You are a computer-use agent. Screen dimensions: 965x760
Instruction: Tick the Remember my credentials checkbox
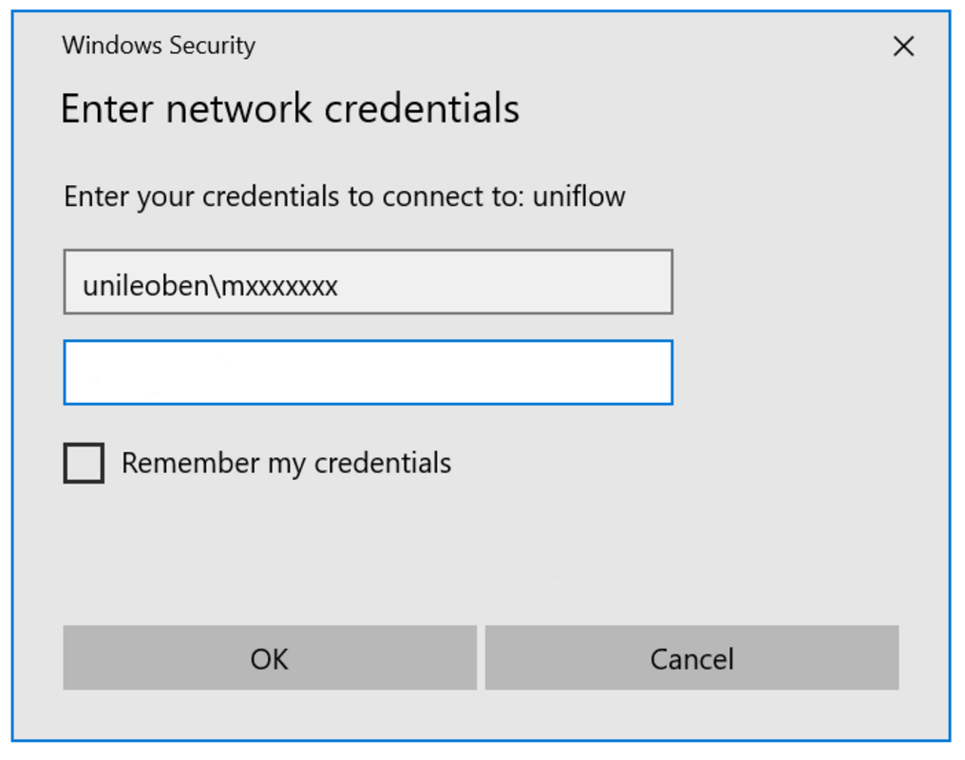point(84,464)
